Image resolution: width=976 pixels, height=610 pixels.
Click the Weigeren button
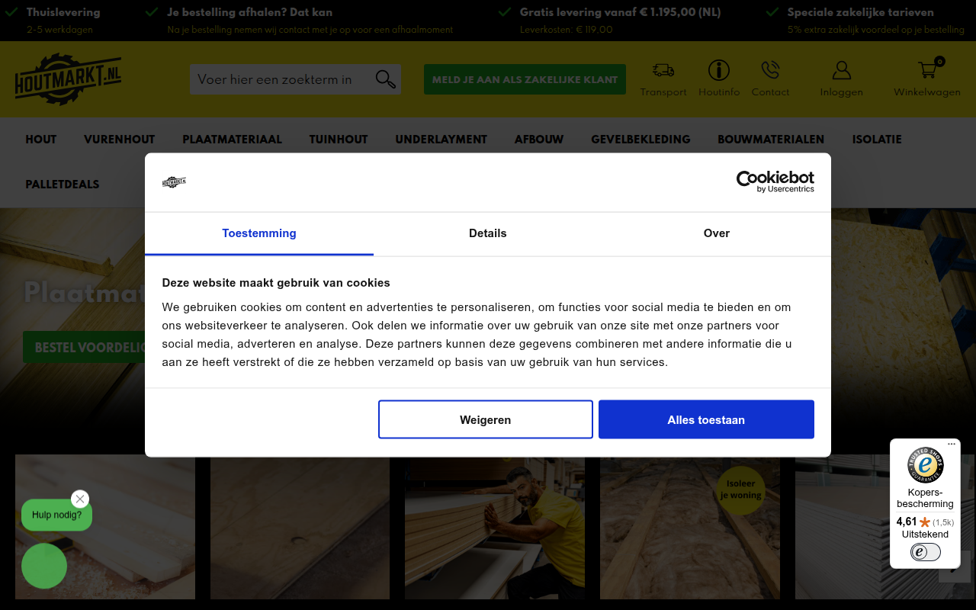click(486, 419)
